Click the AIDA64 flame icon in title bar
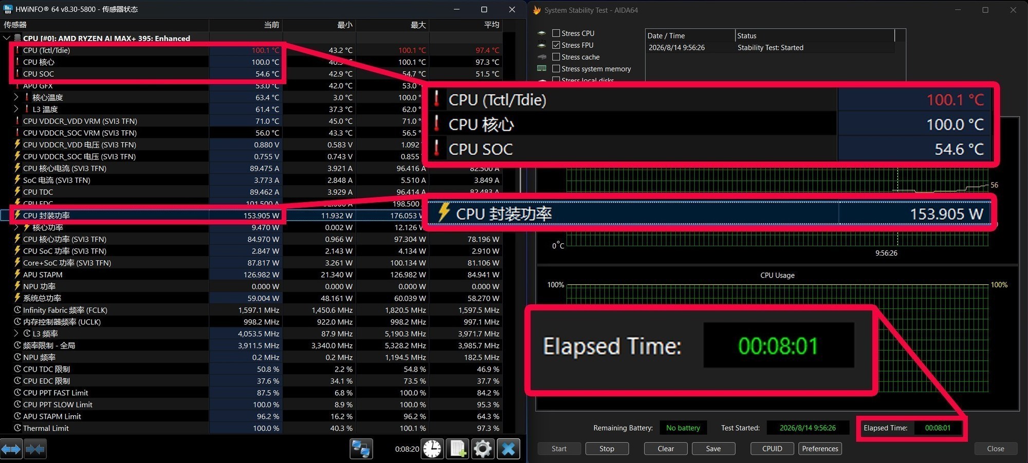The width and height of the screenshot is (1028, 463). coord(537,10)
